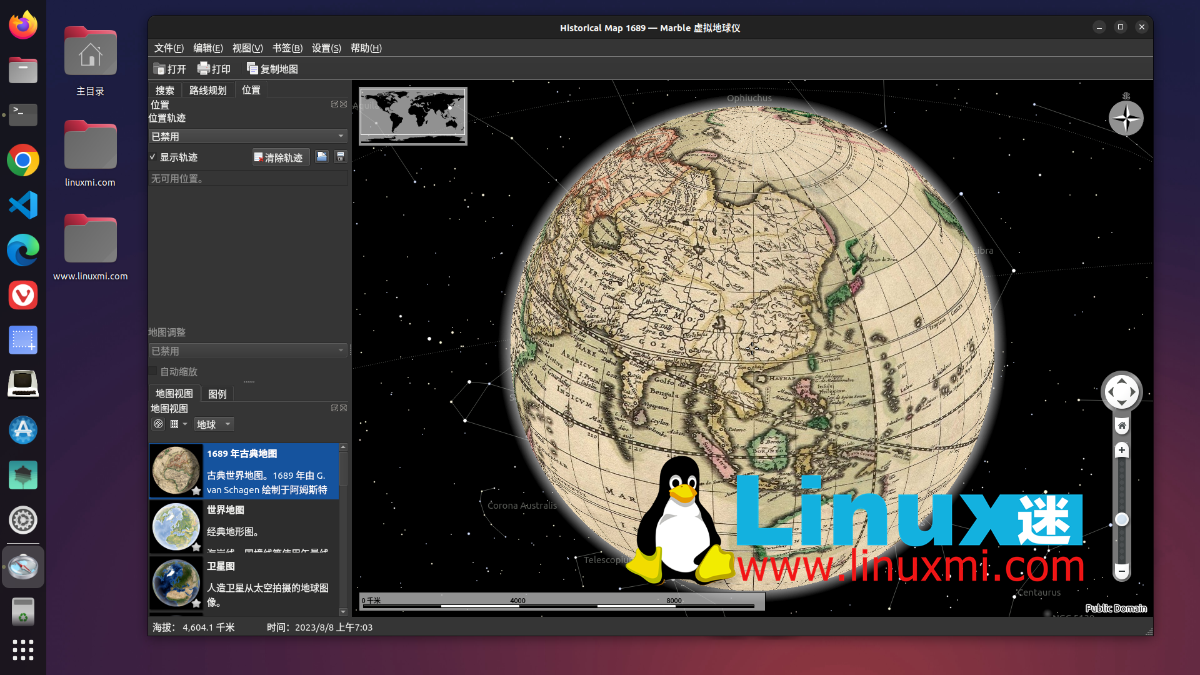Open the 地球 projection dropdown
This screenshot has width=1200, height=675.
pos(214,424)
